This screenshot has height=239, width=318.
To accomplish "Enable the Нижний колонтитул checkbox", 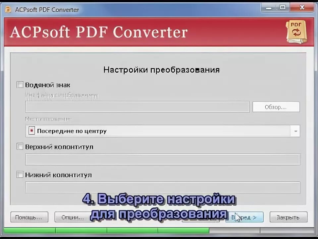I will pos(20,175).
